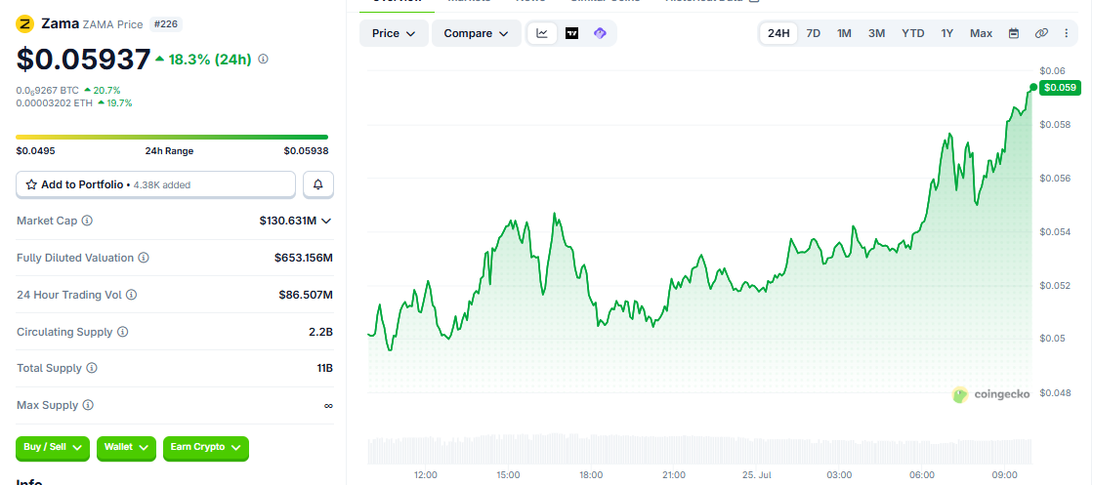This screenshot has width=1093, height=485.
Task: Open the Buy / Sell dropdown
Action: pos(53,447)
